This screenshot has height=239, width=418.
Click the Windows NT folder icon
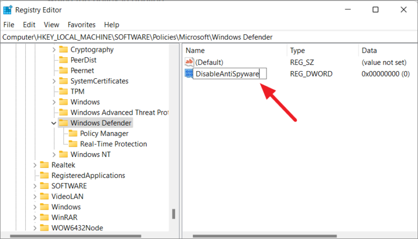[x=63, y=154]
